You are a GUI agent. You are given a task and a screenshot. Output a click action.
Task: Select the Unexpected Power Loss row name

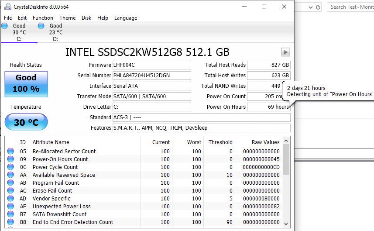click(62, 207)
